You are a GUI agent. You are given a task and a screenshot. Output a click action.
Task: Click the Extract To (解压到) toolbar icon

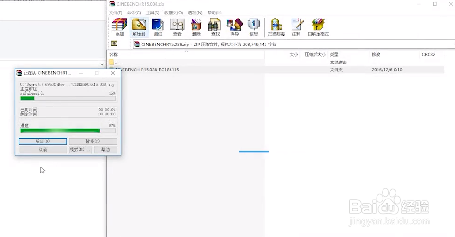[x=139, y=27]
